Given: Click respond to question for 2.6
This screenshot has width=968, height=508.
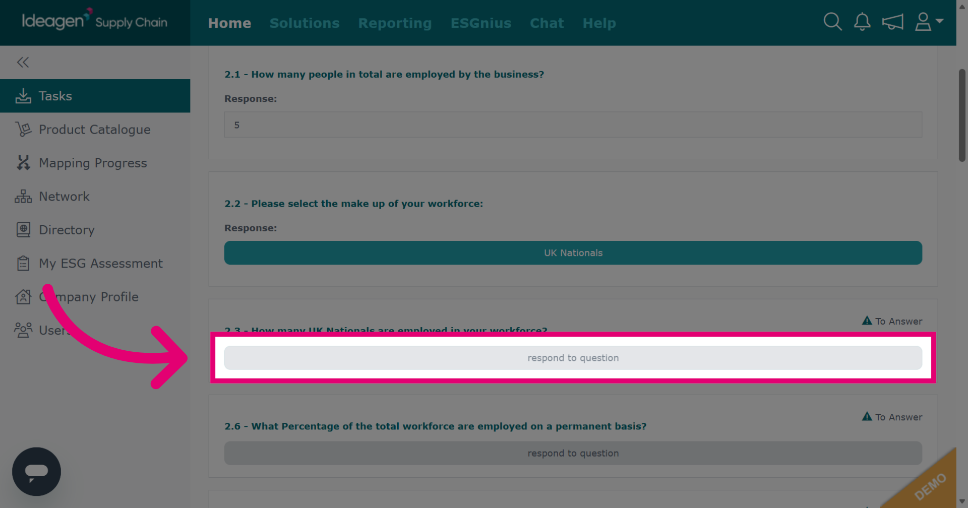Looking at the screenshot, I should (x=573, y=453).
